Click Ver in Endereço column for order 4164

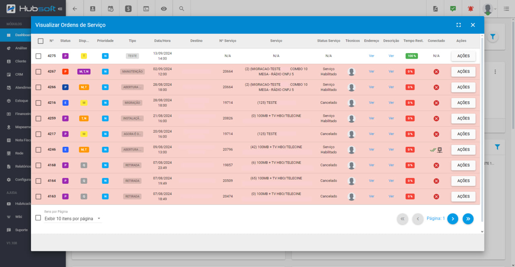click(371, 181)
